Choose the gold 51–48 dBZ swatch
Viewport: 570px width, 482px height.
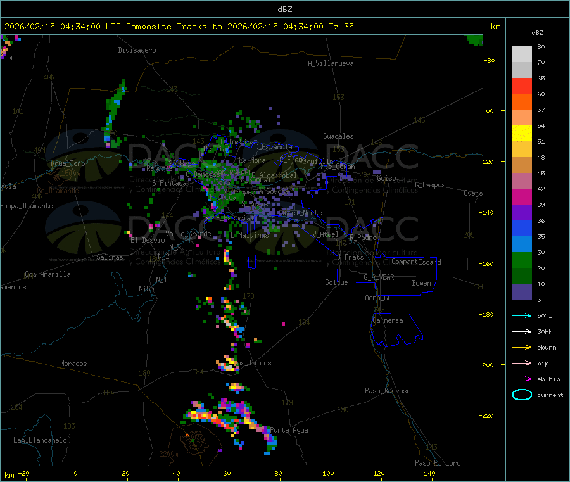click(522, 149)
